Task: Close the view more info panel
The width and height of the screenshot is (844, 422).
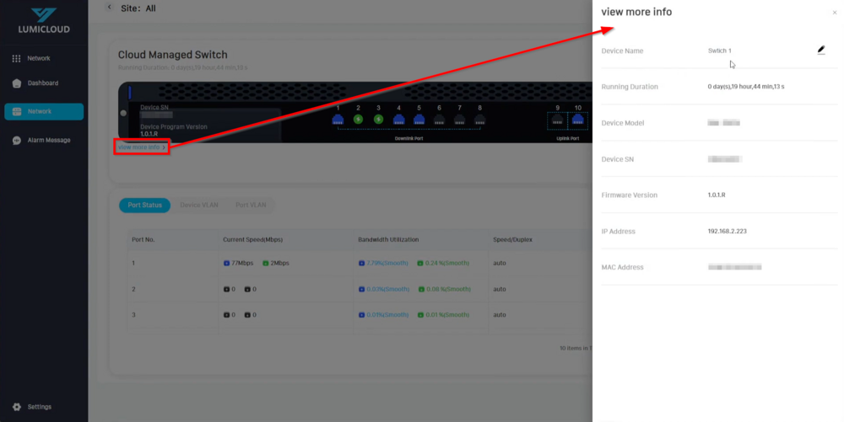Action: click(835, 13)
